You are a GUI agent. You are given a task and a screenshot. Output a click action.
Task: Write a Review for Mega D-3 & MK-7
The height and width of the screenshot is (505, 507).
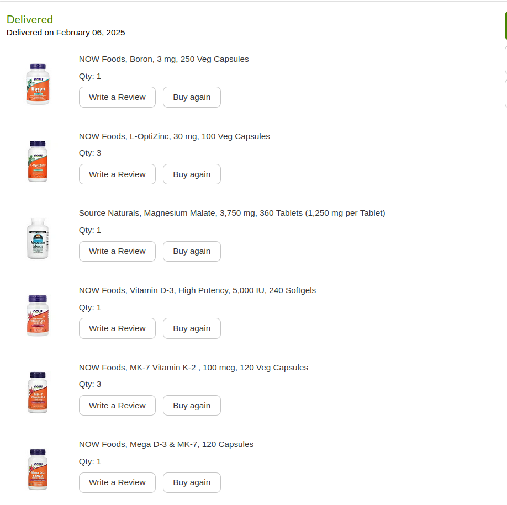click(118, 483)
